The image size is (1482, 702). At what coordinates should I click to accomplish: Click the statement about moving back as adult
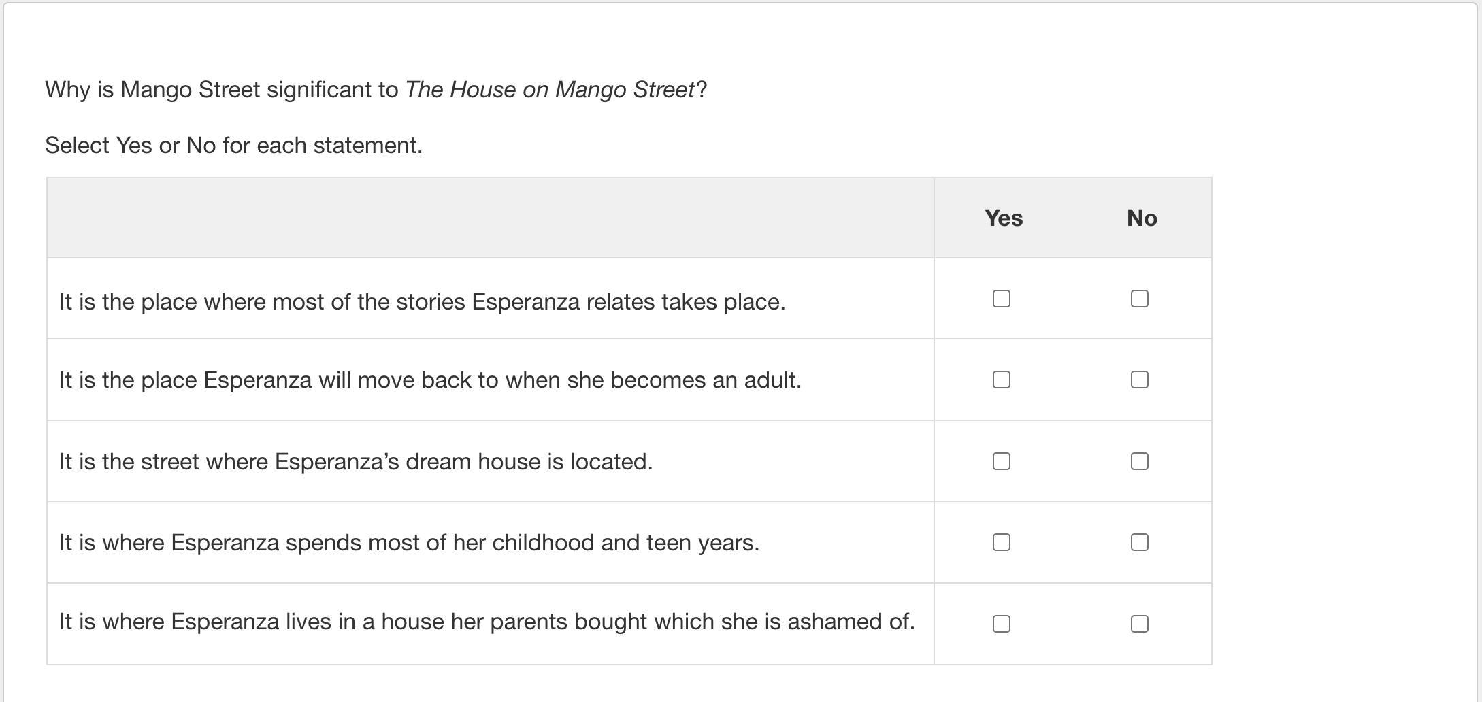tap(430, 380)
